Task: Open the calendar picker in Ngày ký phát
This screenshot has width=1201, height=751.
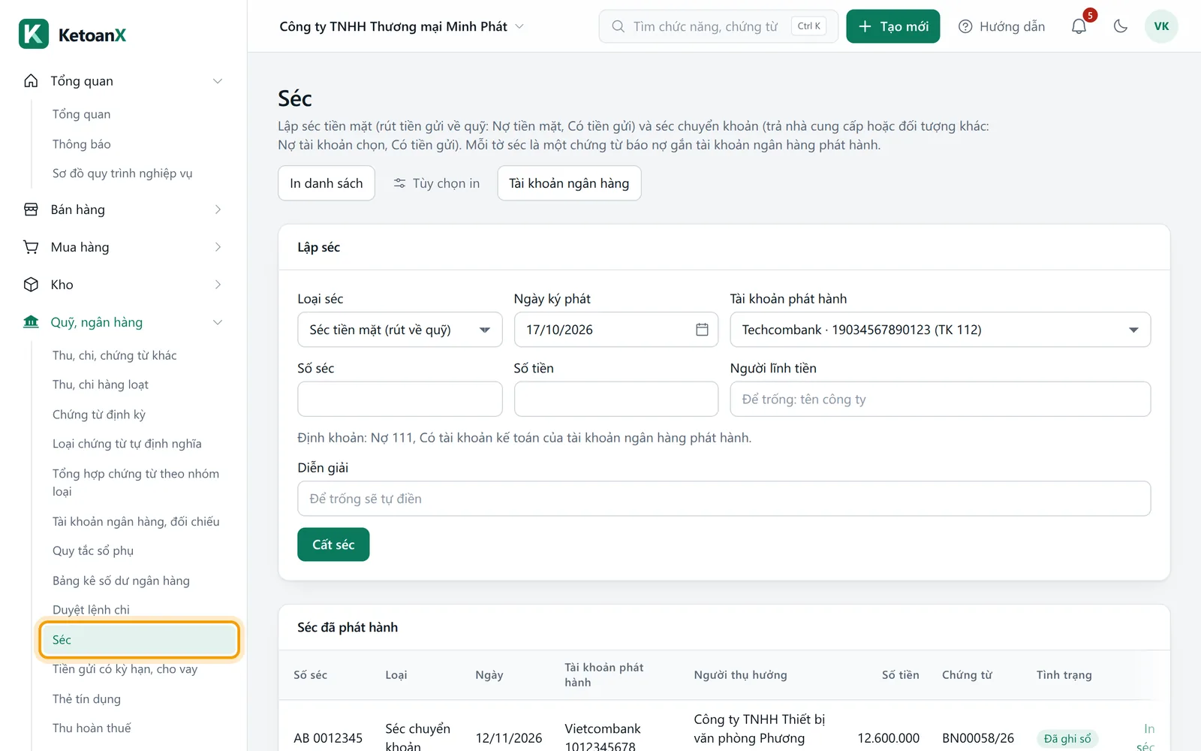Action: click(702, 330)
